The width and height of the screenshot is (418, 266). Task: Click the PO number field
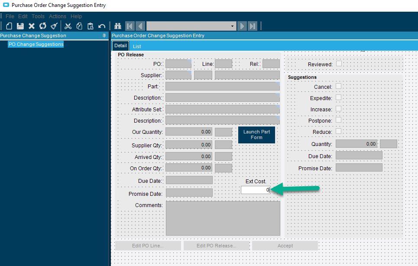pos(178,64)
